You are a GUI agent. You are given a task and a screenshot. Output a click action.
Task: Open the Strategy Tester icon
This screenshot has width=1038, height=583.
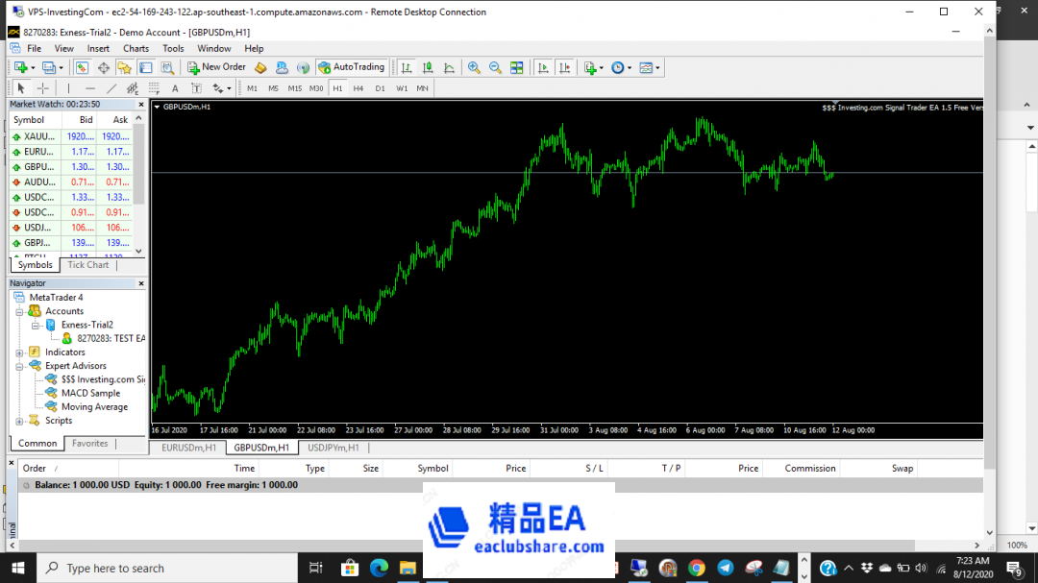pos(167,67)
